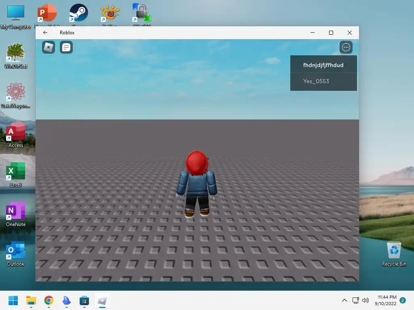Viewport: 414px width, 310px height.
Task: Select player Yes_0553 in the player list
Action: 323,81
